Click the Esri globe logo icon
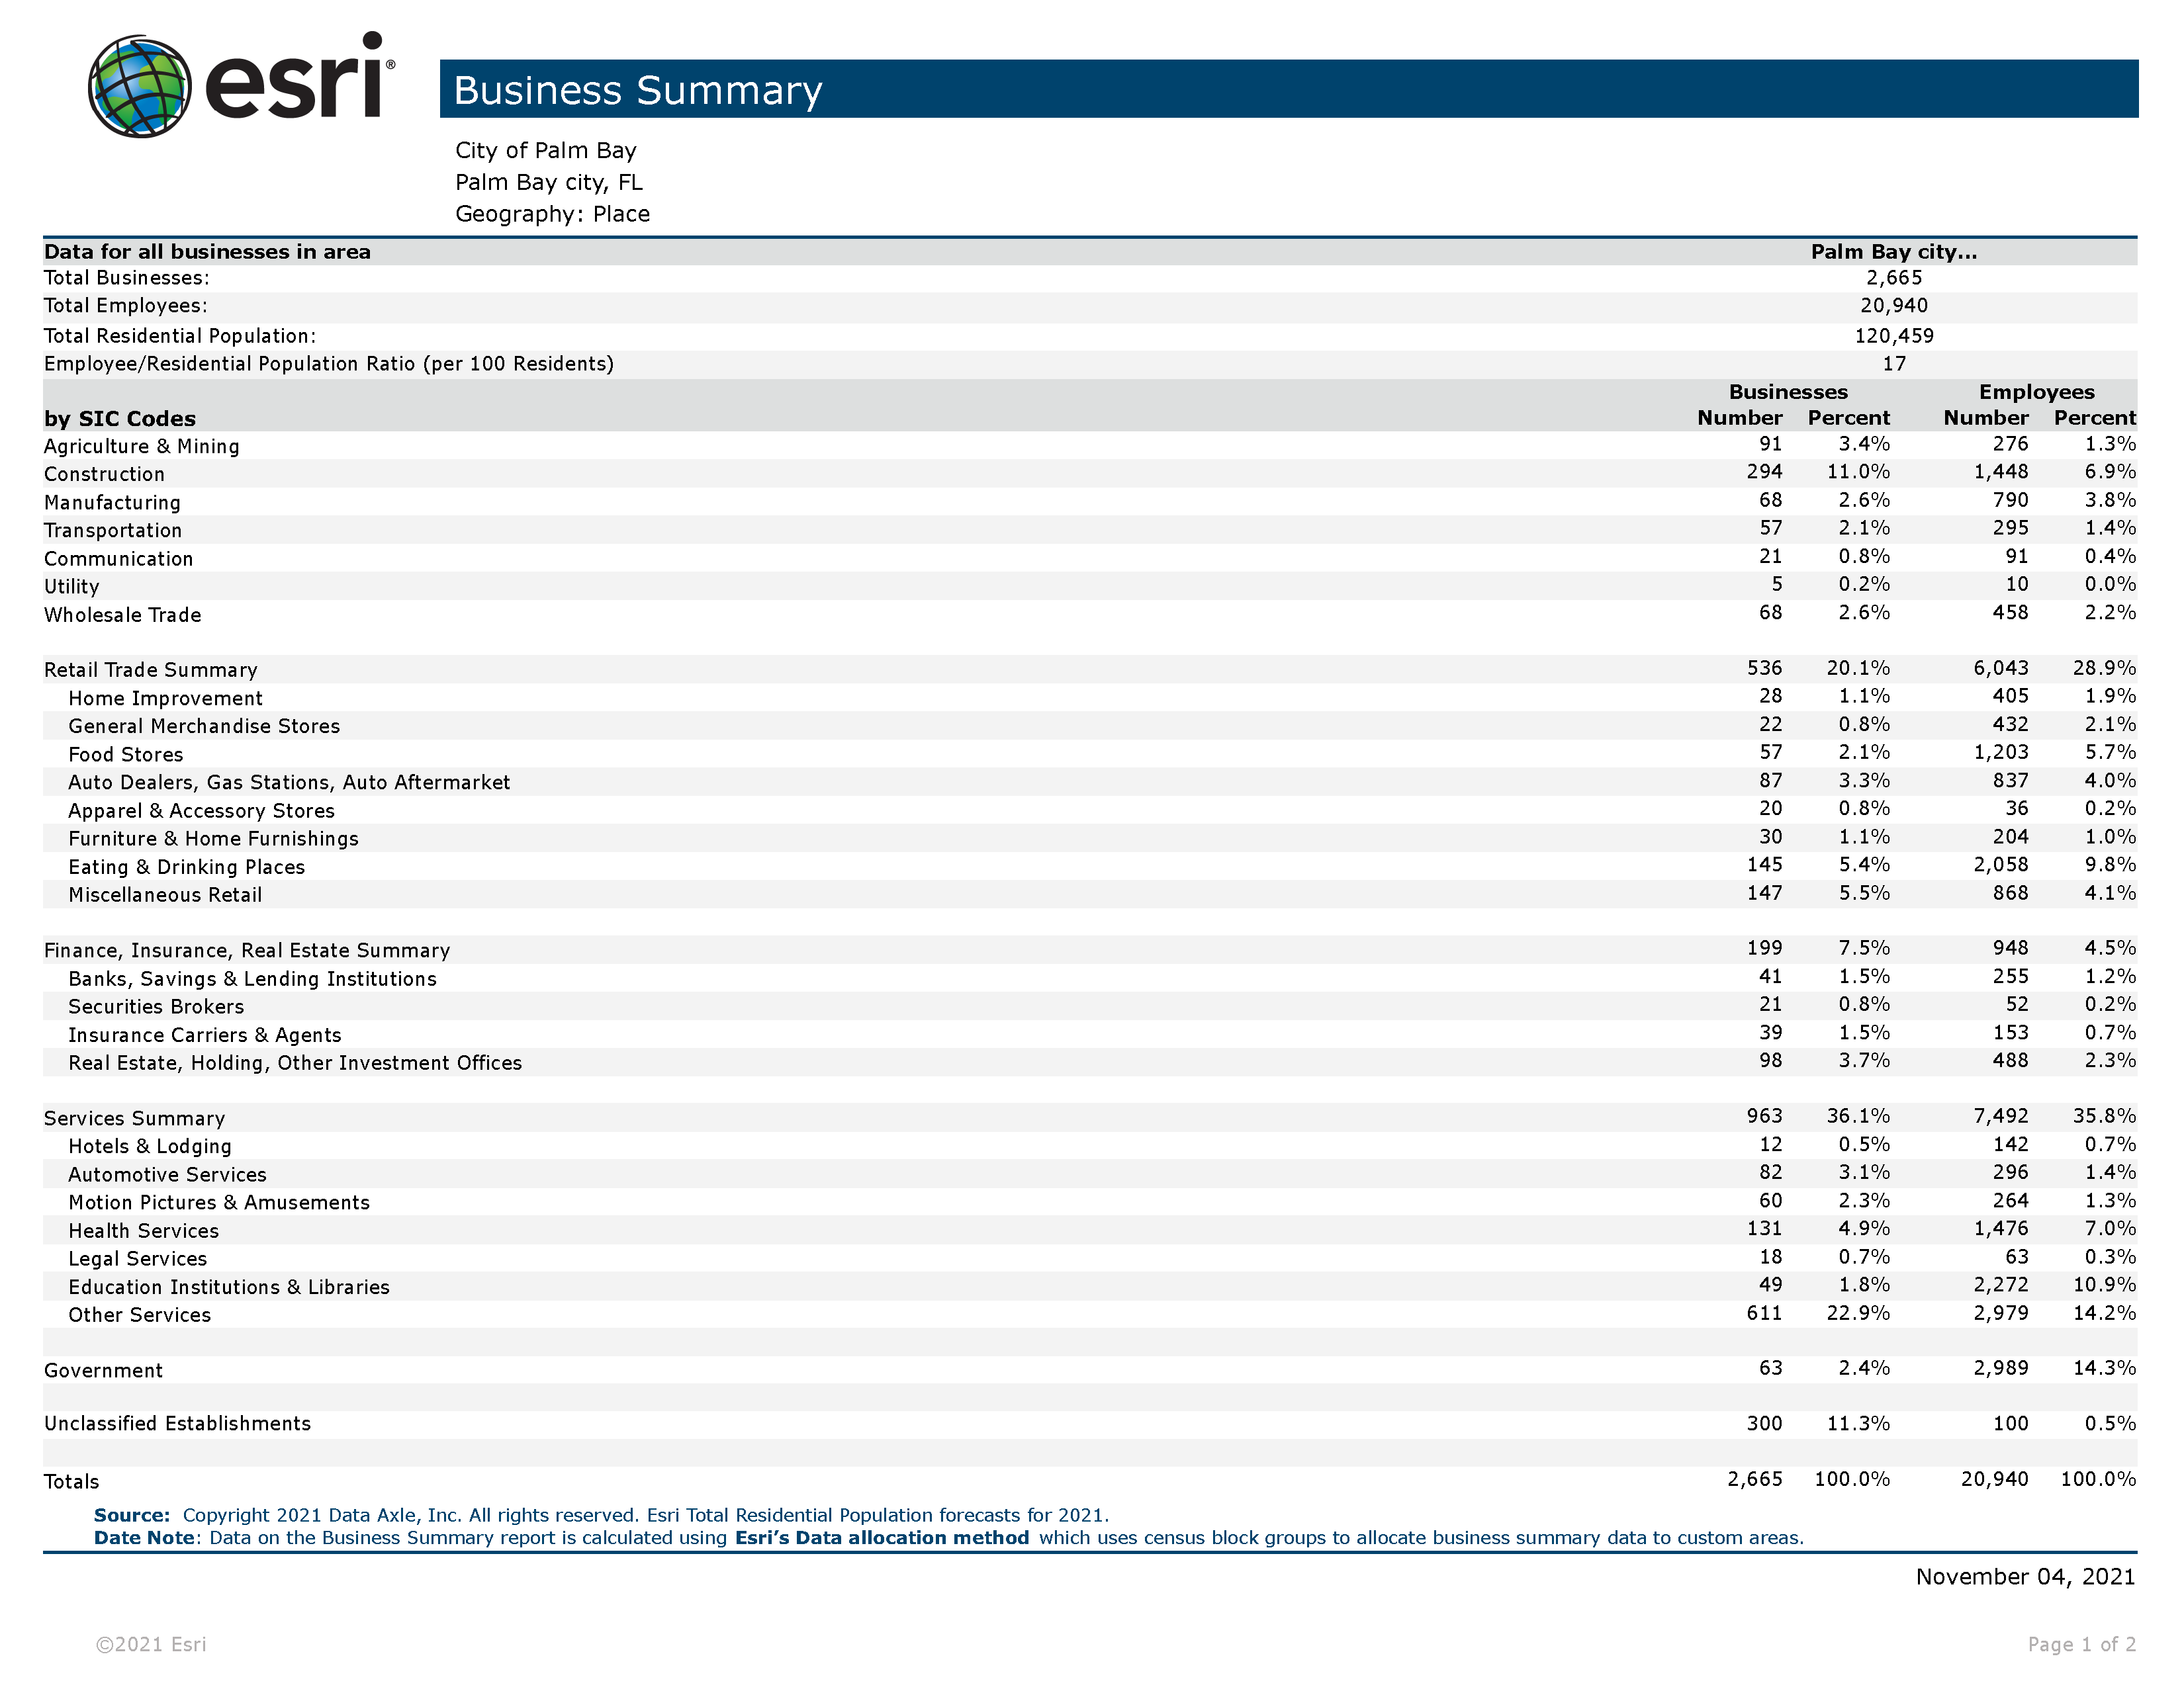The width and height of the screenshot is (2184, 1687). [x=139, y=87]
